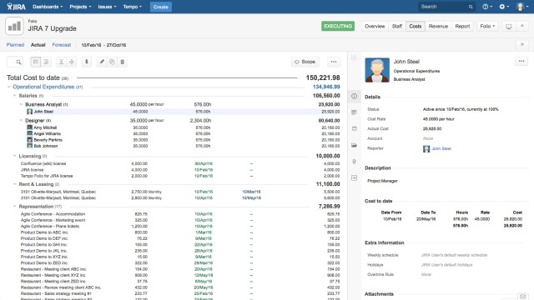Viewport: 534px width, 300px height.
Task: Select the description lines icon in side panel
Action: pos(354,112)
